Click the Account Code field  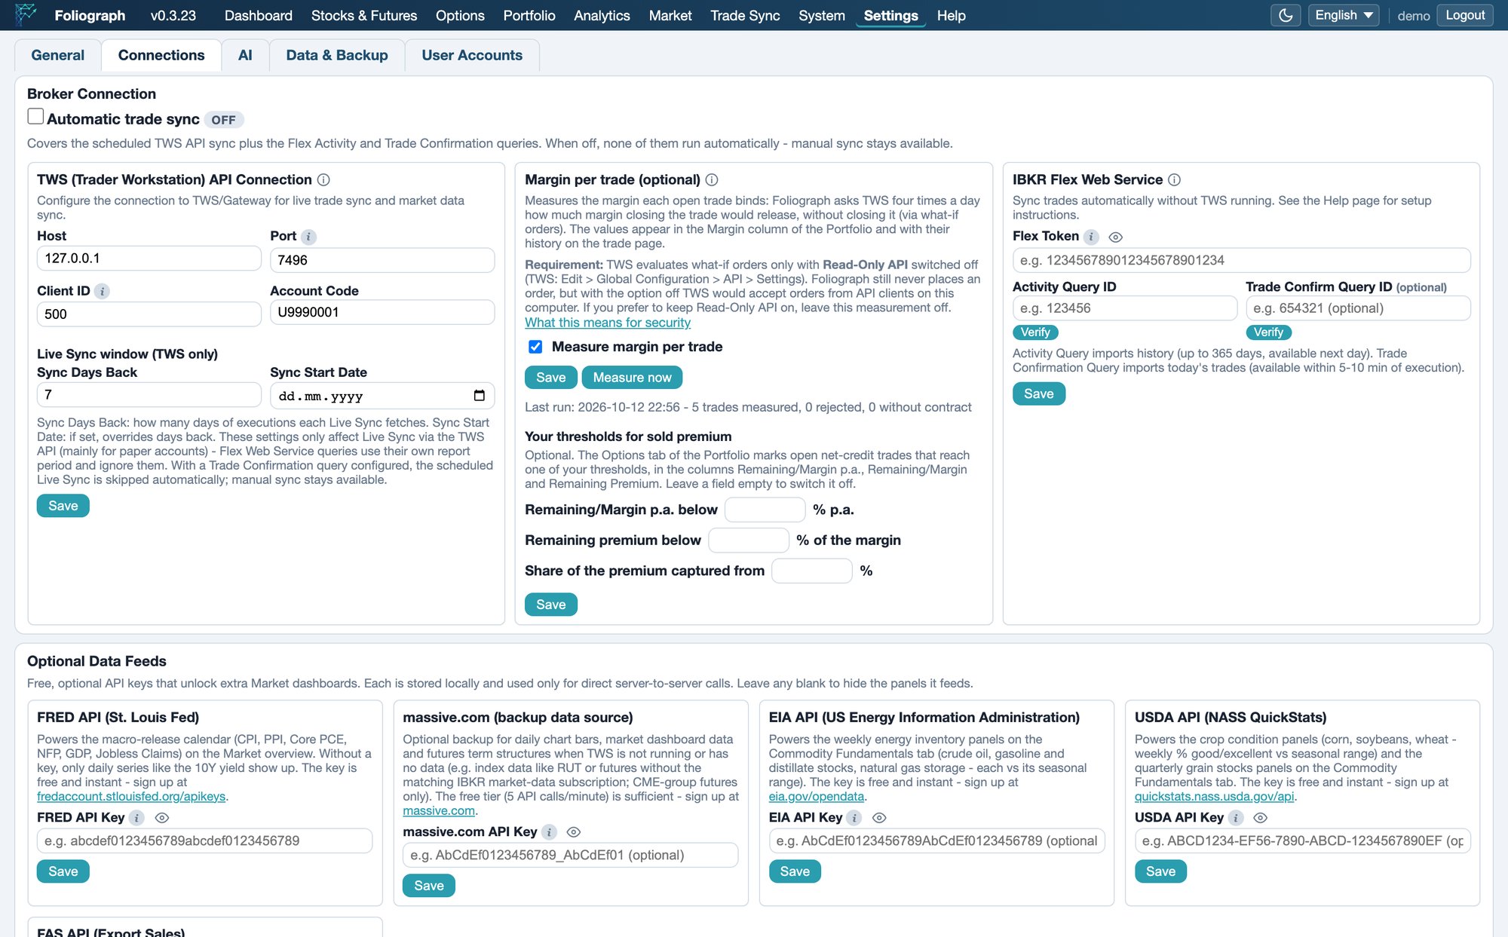pos(382,312)
